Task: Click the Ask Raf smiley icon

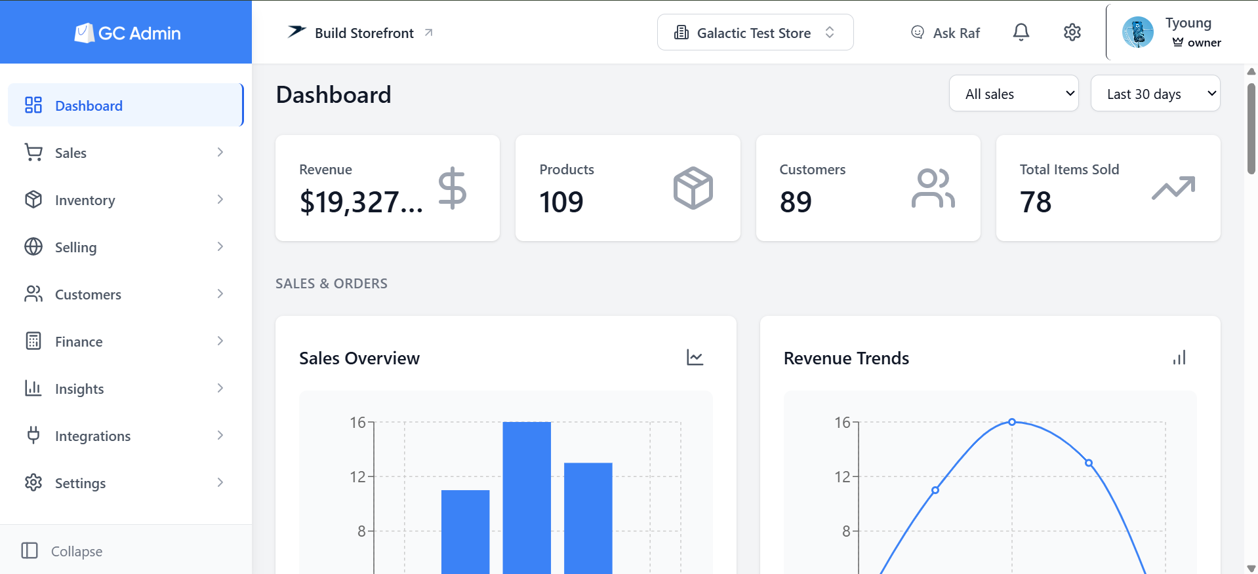Action: [918, 32]
